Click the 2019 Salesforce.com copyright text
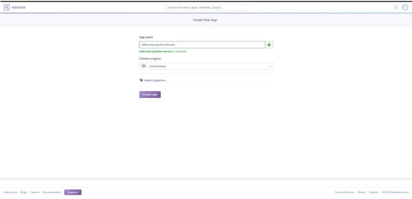This screenshot has height=199, width=412. (x=395, y=192)
